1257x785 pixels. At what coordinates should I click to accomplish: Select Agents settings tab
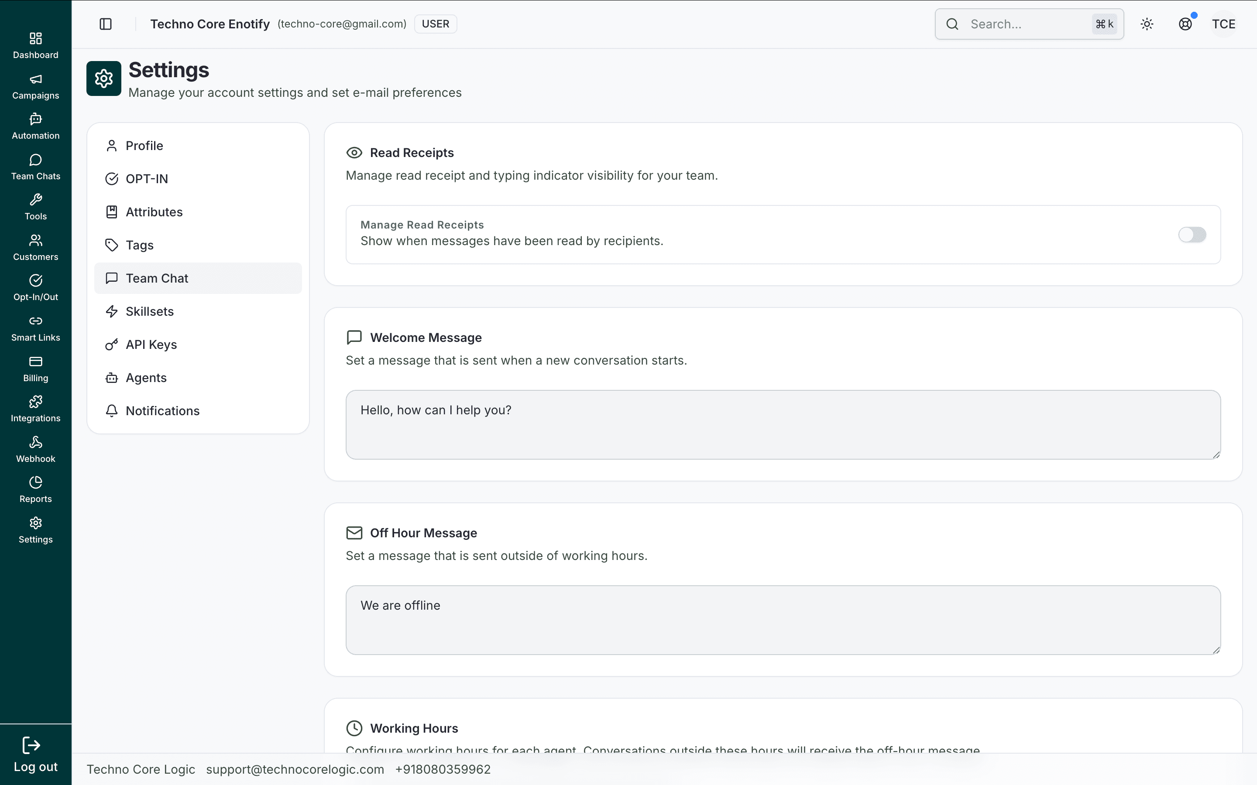point(198,378)
